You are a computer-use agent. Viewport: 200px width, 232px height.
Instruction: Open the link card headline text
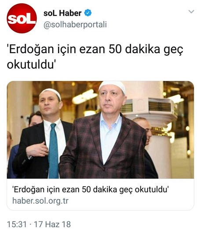pyautogui.click(x=91, y=189)
